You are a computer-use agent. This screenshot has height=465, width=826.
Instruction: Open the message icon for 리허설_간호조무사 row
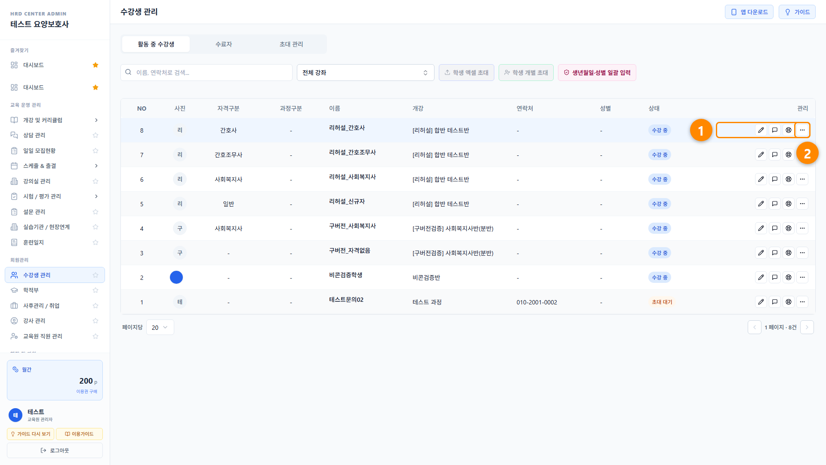pyautogui.click(x=775, y=155)
